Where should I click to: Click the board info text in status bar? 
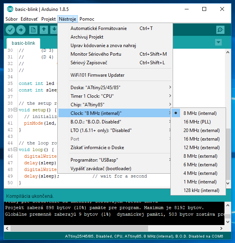(x=144, y=236)
